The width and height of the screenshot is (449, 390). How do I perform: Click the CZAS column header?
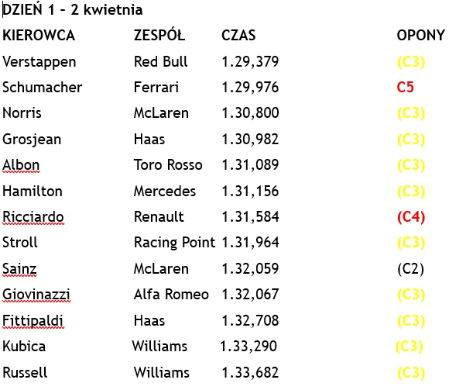click(238, 36)
